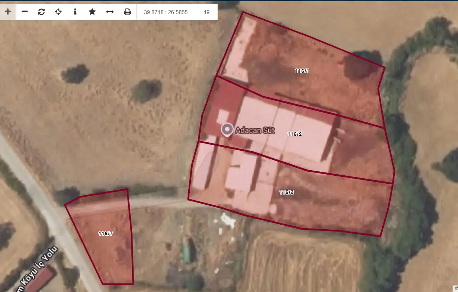This screenshot has width=458, height=292.
Task: Select parcel label 116/2
Action: [x=295, y=134]
